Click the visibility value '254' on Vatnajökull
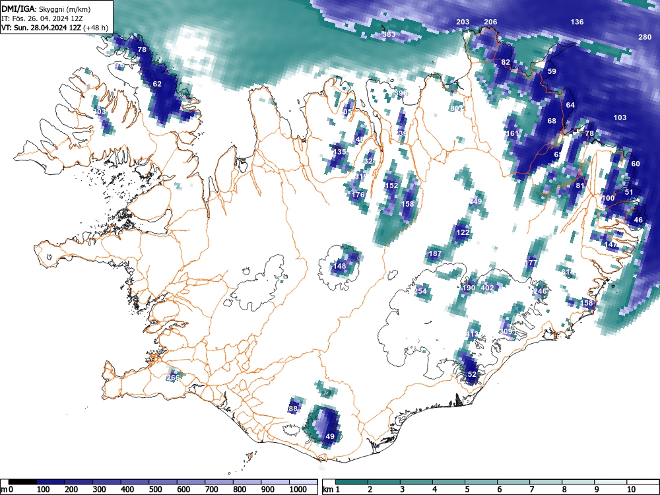 tap(420, 291)
